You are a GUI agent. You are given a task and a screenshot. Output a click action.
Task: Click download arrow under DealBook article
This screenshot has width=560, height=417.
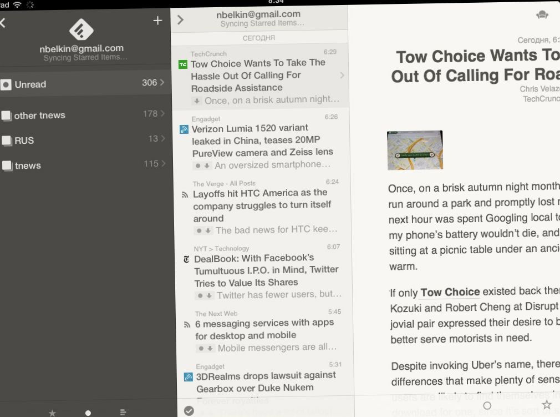point(209,296)
